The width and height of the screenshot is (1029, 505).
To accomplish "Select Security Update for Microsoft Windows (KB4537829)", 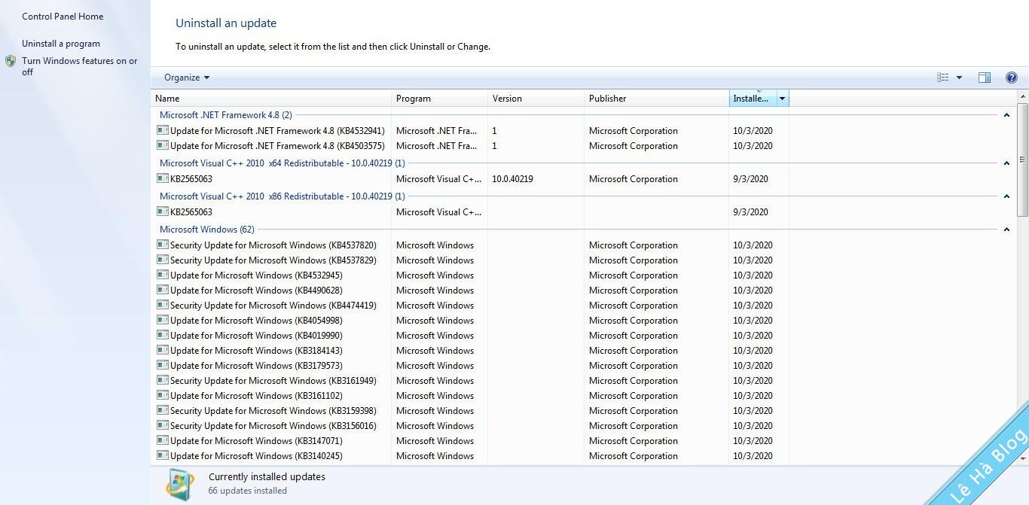I will pos(273,260).
